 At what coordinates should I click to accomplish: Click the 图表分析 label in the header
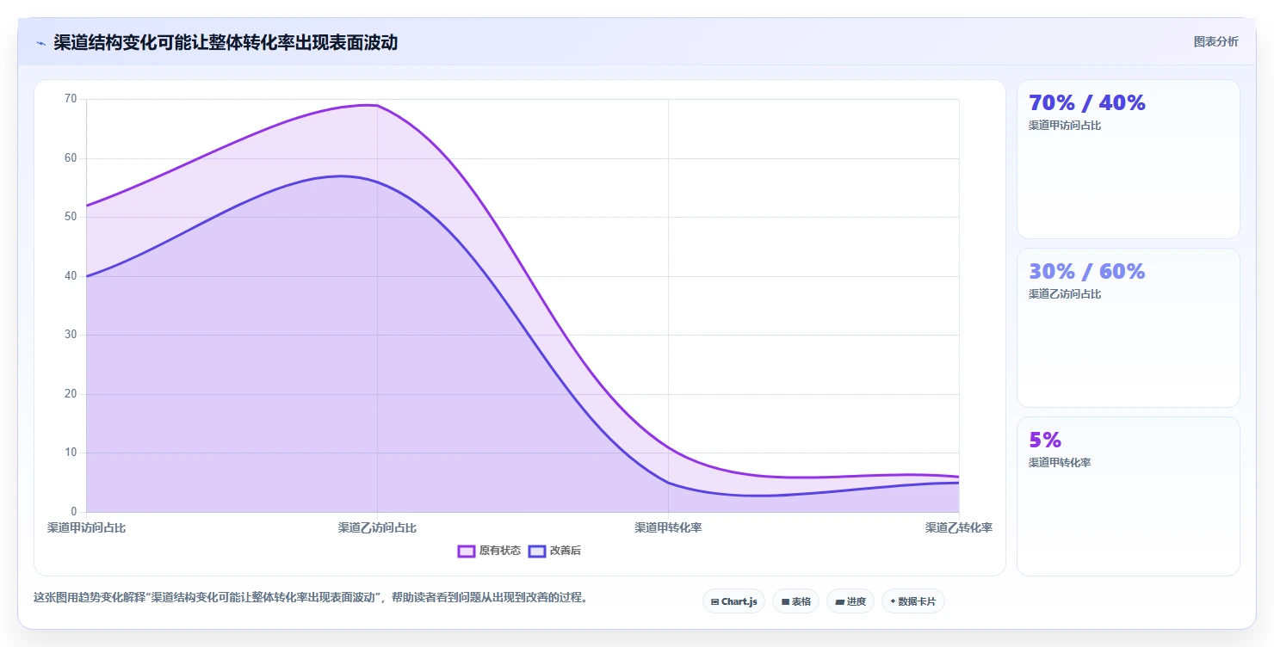coord(1215,41)
